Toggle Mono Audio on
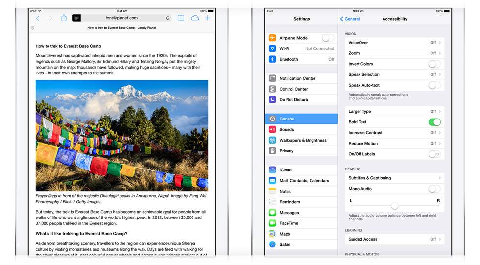480x265 pixels. pyautogui.click(x=434, y=189)
